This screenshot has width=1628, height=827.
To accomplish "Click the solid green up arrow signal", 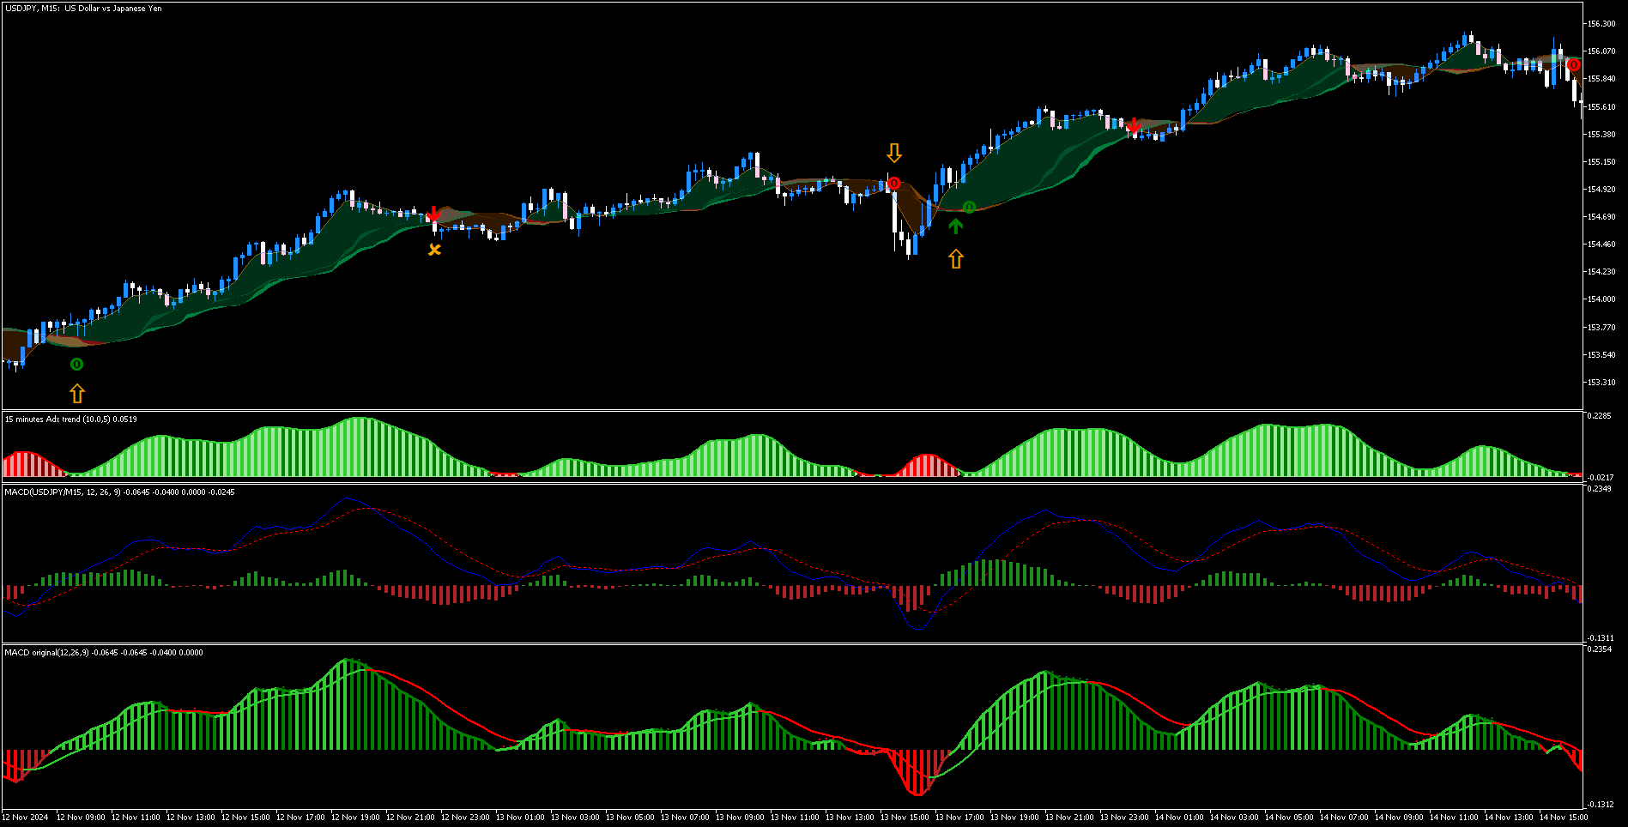I will click(955, 226).
